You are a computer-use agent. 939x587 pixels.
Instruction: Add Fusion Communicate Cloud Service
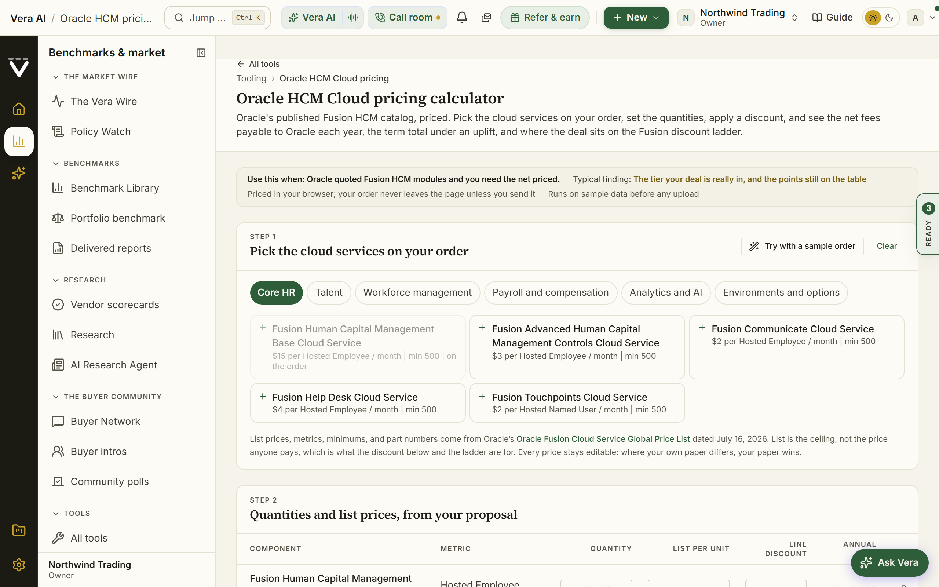point(796,347)
